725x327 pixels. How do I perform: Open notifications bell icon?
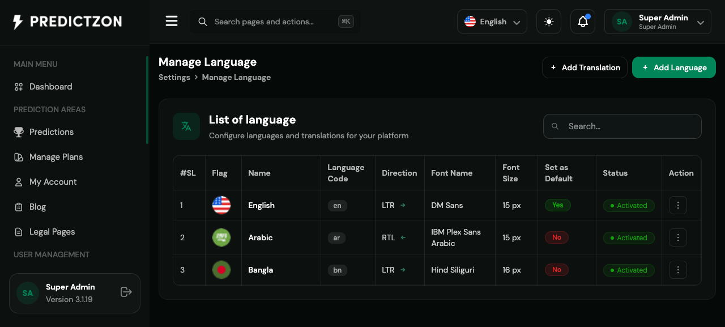pyautogui.click(x=583, y=22)
